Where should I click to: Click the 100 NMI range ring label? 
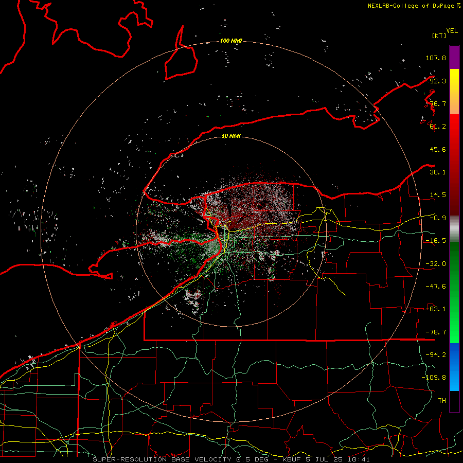[231, 41]
